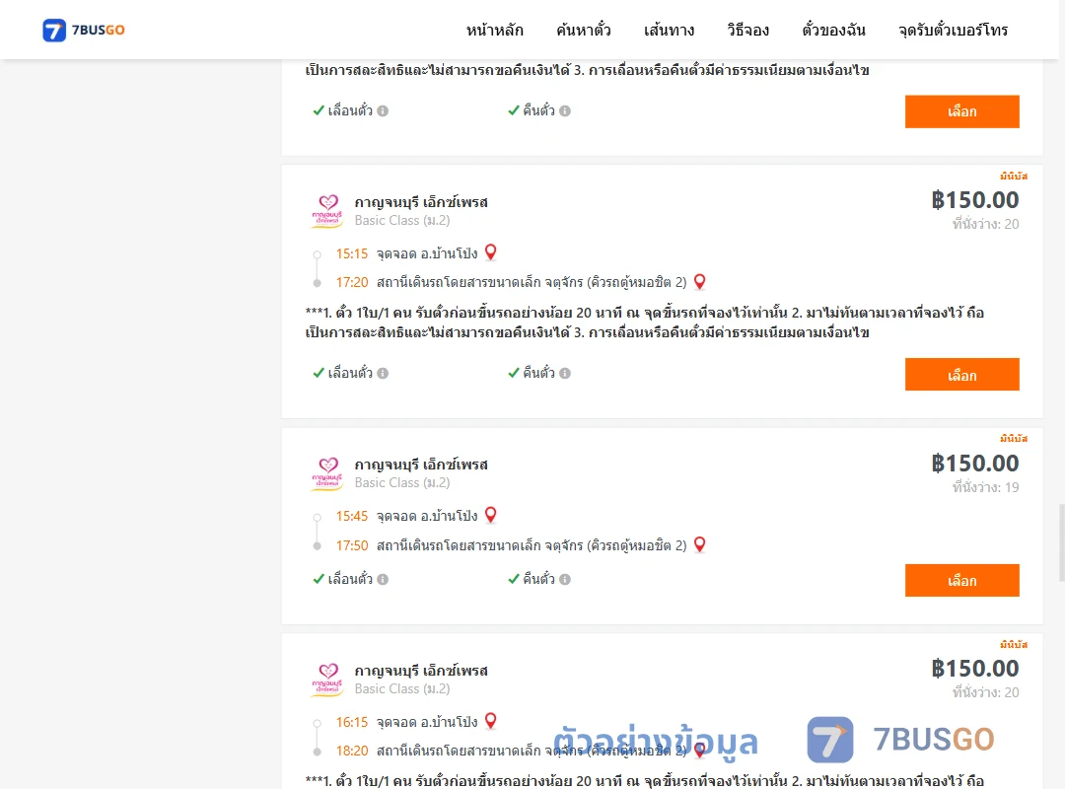The height and width of the screenshot is (789, 1065).
Task: Open วิธีจอง in the top menu
Action: [747, 30]
